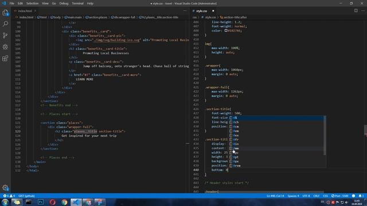
Task: Open the Go menu
Action: [54, 3]
